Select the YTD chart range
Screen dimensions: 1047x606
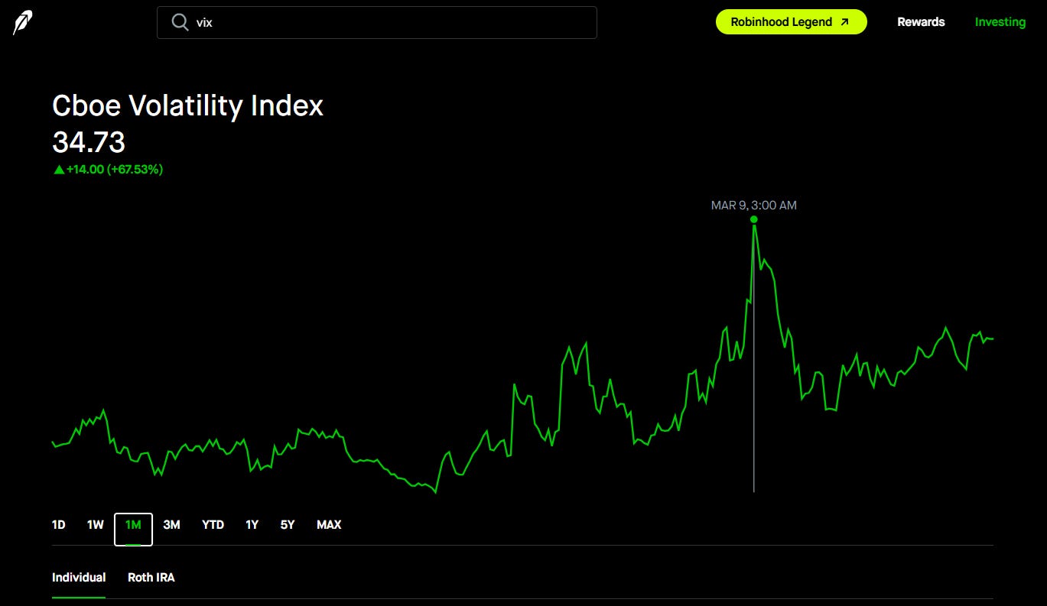tap(213, 525)
